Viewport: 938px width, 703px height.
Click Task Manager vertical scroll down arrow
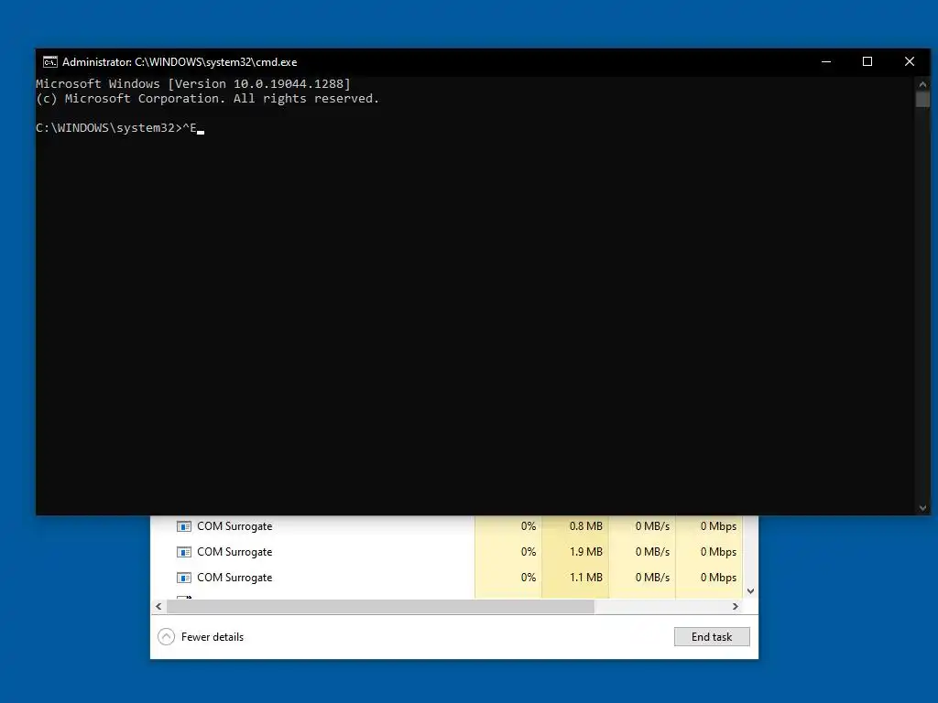point(751,591)
